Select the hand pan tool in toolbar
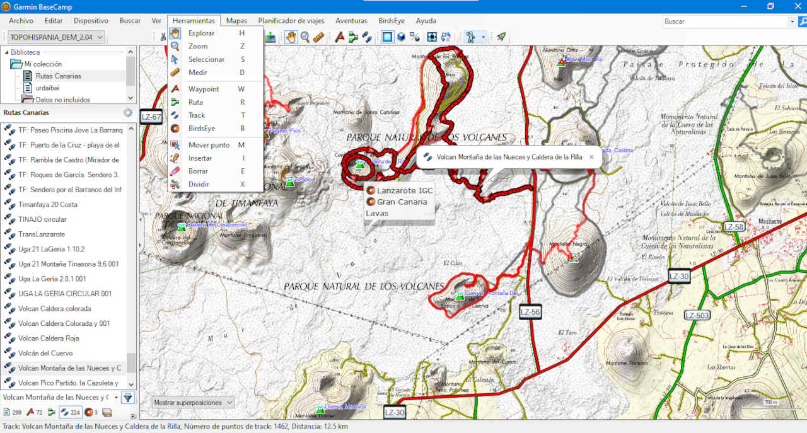Screen dimensions: 807x433 click(x=291, y=37)
